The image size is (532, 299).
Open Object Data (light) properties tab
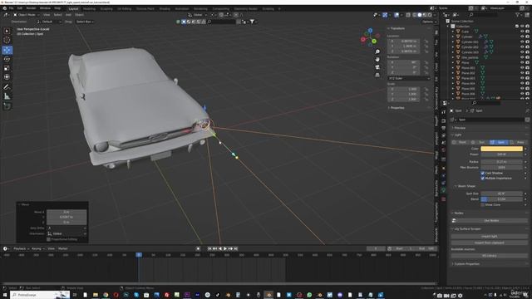[443, 190]
